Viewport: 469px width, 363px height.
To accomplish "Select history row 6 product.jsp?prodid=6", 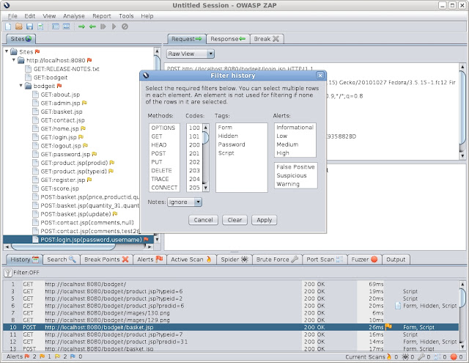I will pos(230,306).
